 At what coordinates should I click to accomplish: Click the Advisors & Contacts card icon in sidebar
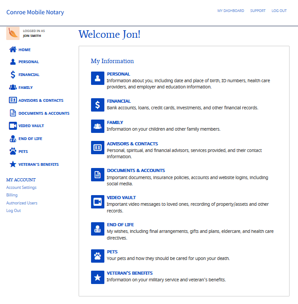13,100
